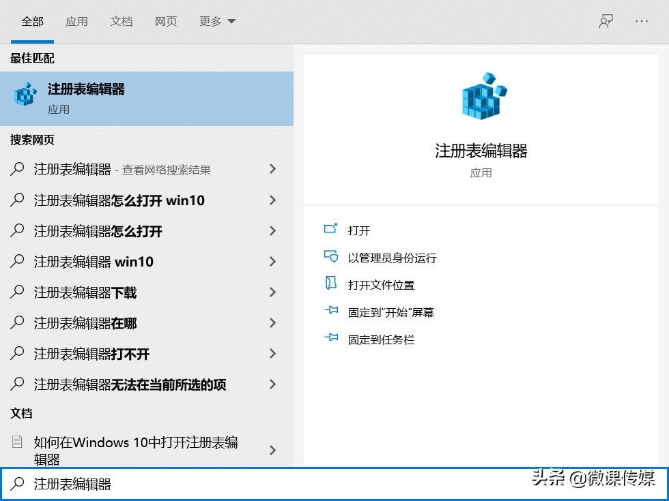Click the large Registry Editor cube icon in preview pane
Screen dimensions: 669x501
[483, 97]
